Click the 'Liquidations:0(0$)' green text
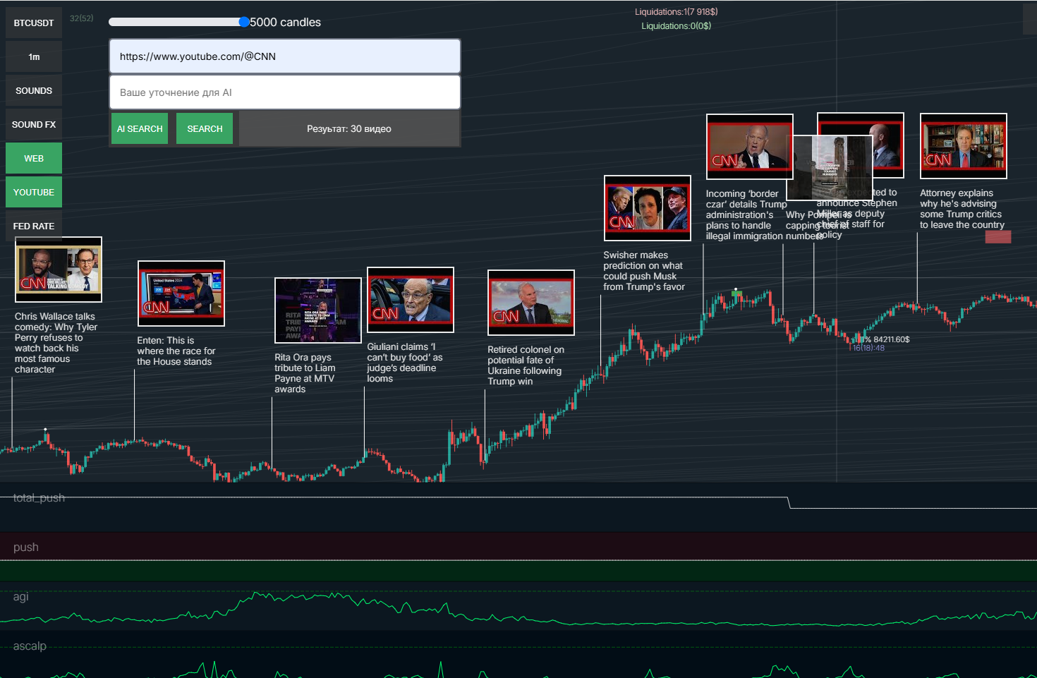Viewport: 1037px width, 678px height. [676, 25]
